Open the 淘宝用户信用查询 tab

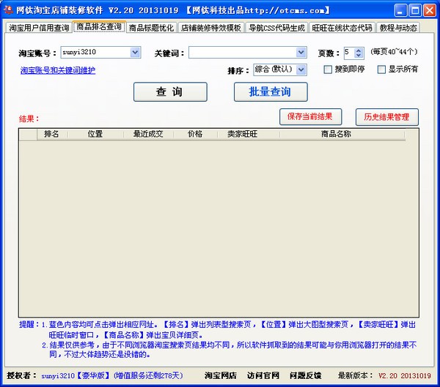(39, 28)
